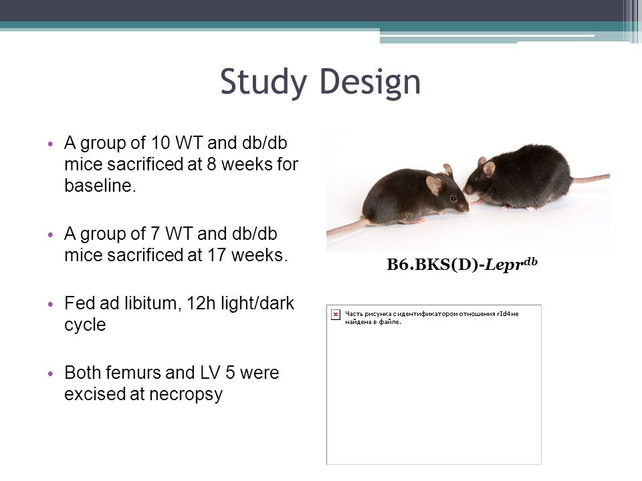Screen dimensions: 642x481
Task: Select the bullet about 7 WT mice at 17 weeks
Action: 176,245
